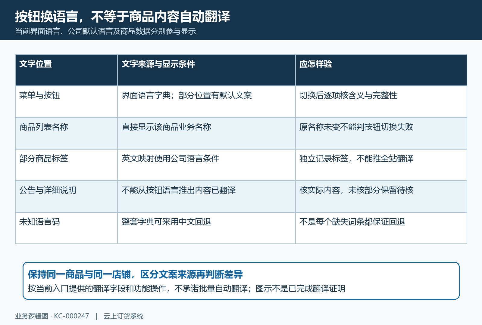Click cell 核实际内容，未核部分保留待核

tap(381, 197)
